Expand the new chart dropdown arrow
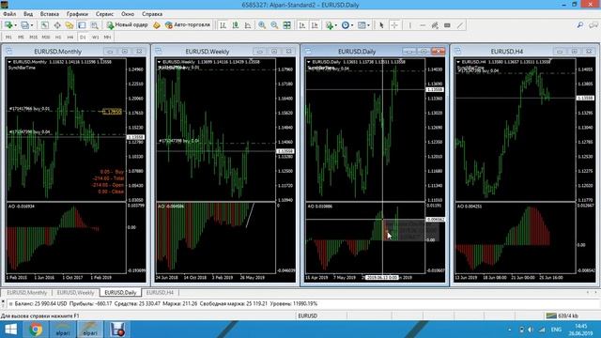 click(15, 25)
